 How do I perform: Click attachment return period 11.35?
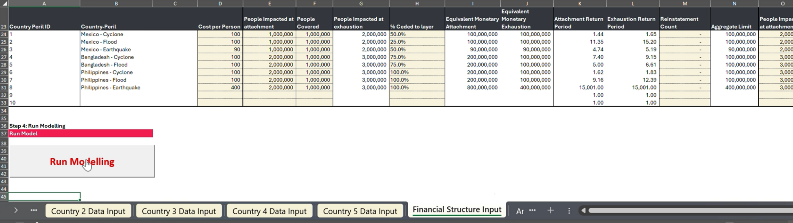tap(580, 42)
